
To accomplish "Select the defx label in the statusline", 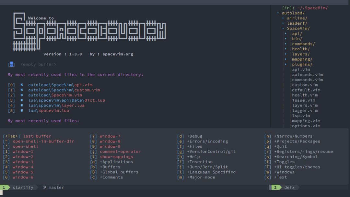I will point(290,187).
